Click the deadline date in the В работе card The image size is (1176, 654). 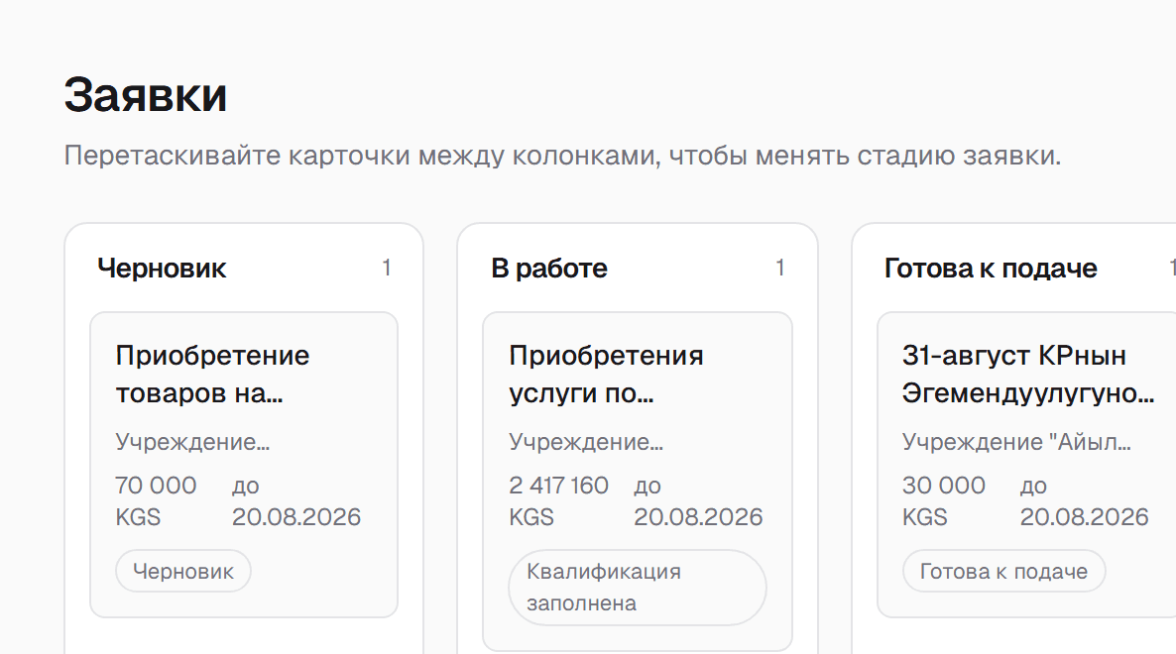(698, 501)
